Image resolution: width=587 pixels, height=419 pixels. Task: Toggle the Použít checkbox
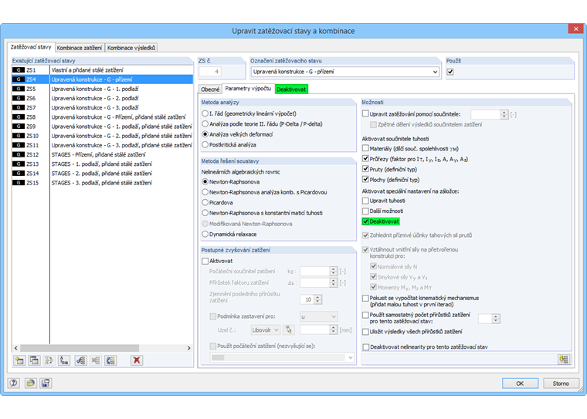pos(450,72)
